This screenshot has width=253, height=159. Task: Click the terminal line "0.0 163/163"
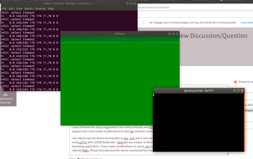click(x=30, y=90)
